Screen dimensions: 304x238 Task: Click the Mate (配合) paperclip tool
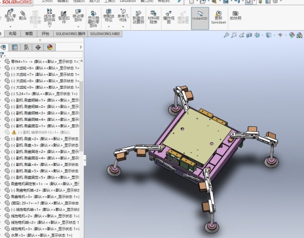23,16
